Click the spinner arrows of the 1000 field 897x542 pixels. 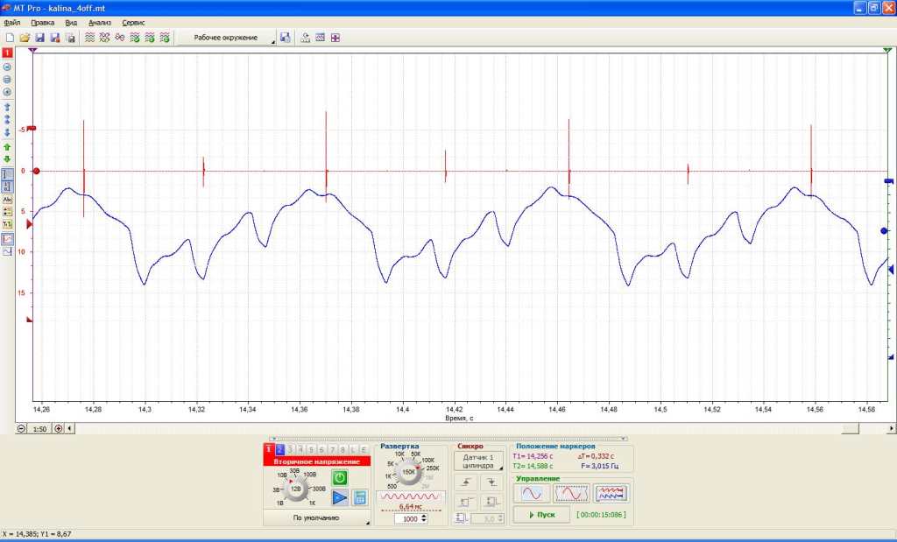point(424,518)
